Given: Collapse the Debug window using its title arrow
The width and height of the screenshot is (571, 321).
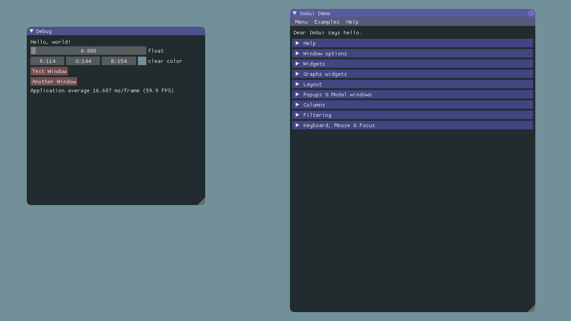Looking at the screenshot, I should pyautogui.click(x=32, y=31).
